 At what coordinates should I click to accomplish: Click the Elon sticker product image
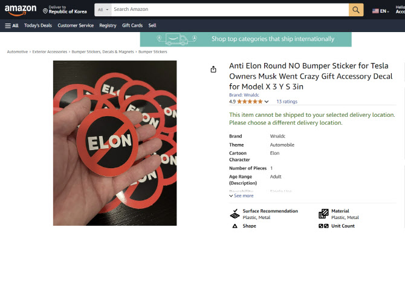click(115, 143)
